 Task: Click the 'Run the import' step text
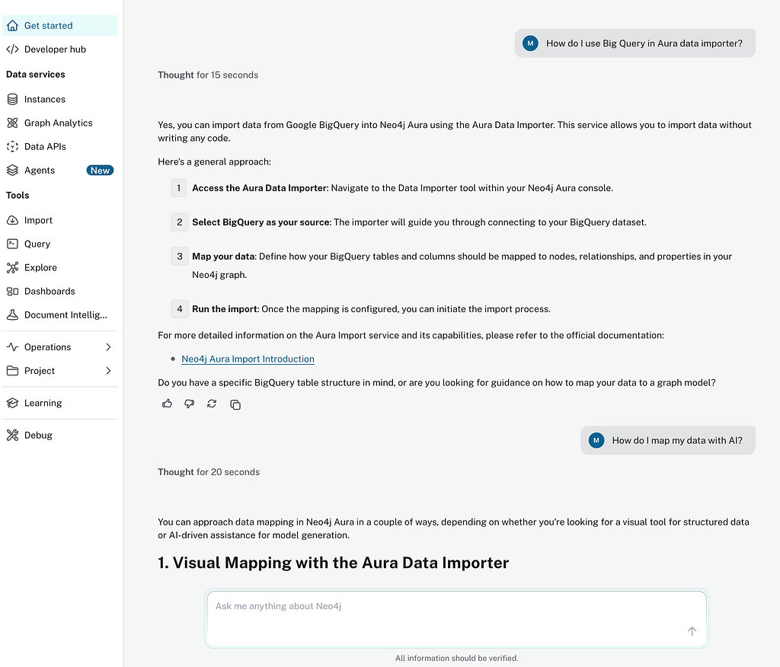[x=371, y=309]
